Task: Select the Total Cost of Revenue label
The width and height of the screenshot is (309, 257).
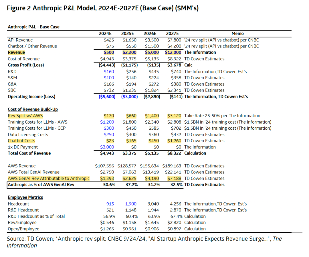Action: (x=29, y=153)
